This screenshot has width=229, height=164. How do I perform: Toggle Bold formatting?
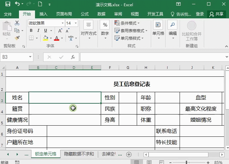pos(31,31)
